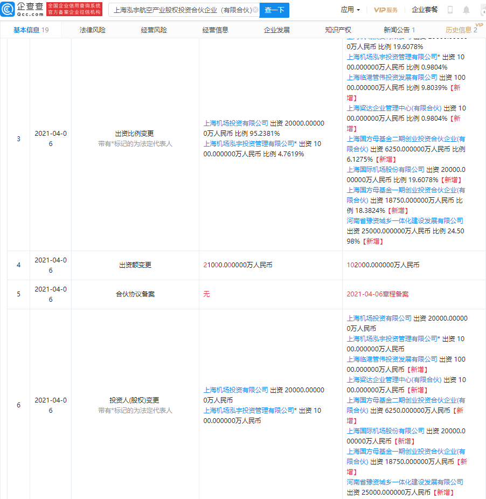Open 上海机场泓宇投资管理有限公司 link in row 3 before-change column

248,143
